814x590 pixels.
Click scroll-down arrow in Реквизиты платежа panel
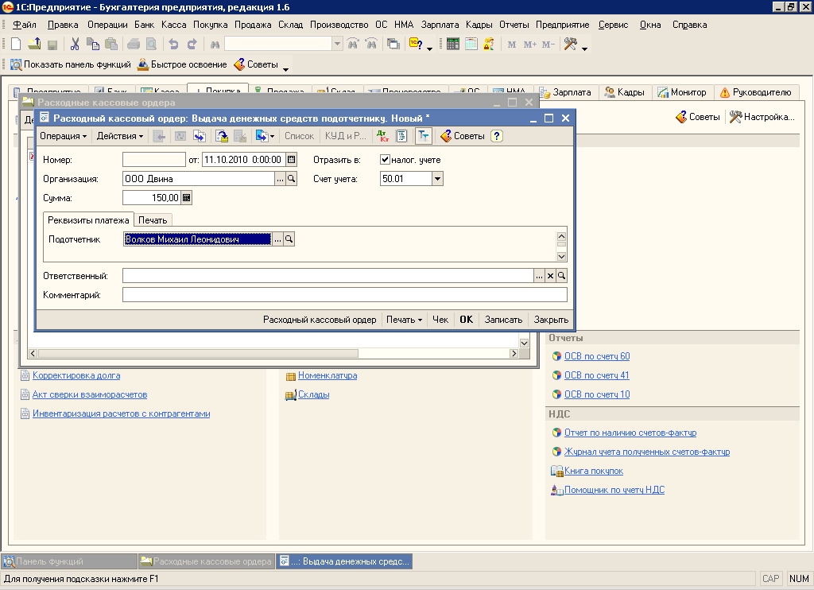coord(561,257)
